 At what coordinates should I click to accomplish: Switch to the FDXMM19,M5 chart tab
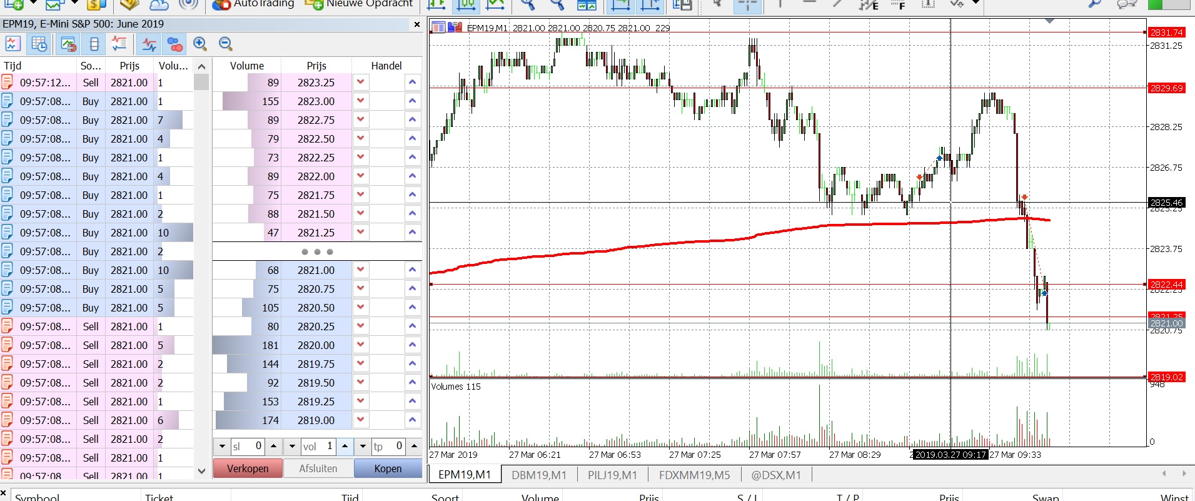694,475
